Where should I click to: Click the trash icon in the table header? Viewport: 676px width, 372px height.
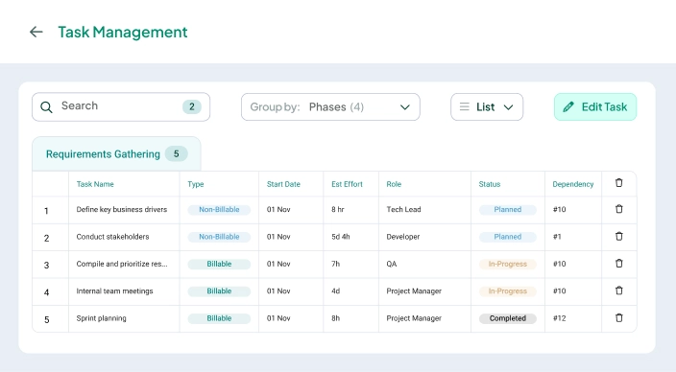(x=618, y=183)
